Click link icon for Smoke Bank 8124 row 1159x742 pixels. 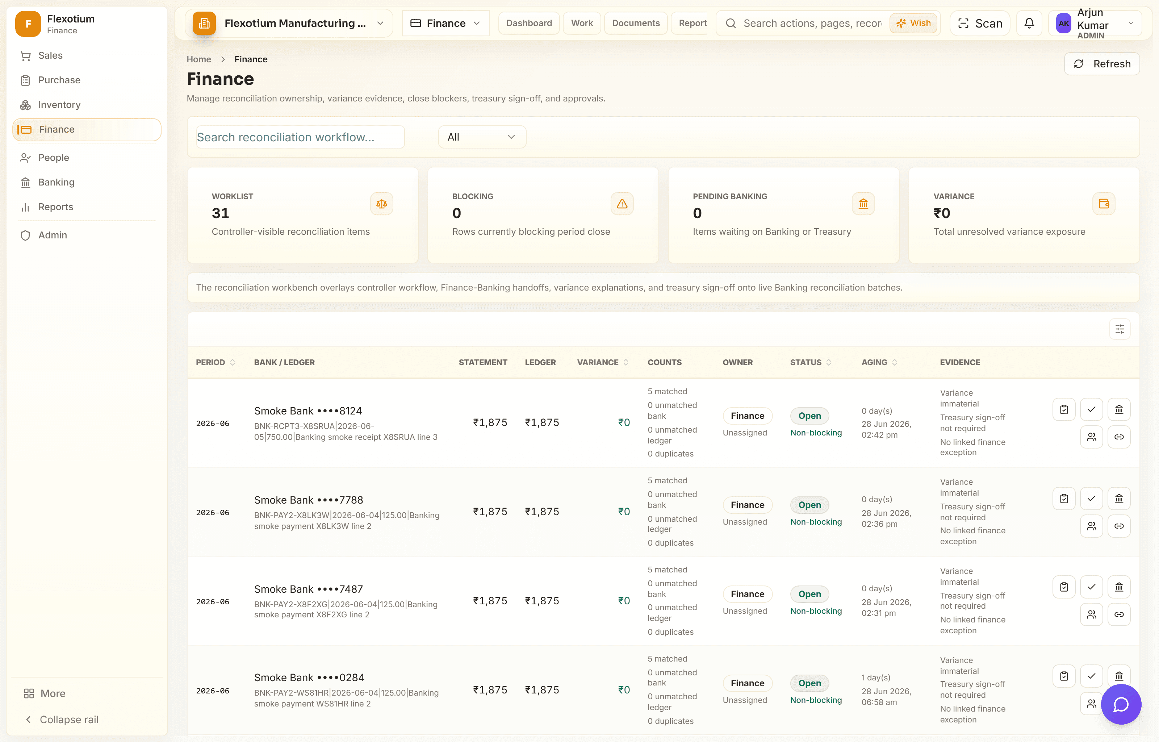click(x=1119, y=437)
